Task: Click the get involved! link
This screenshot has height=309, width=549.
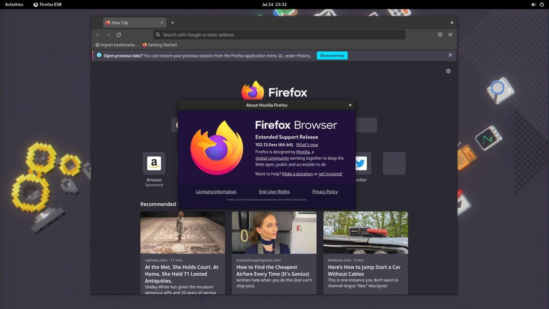Action: pos(330,174)
